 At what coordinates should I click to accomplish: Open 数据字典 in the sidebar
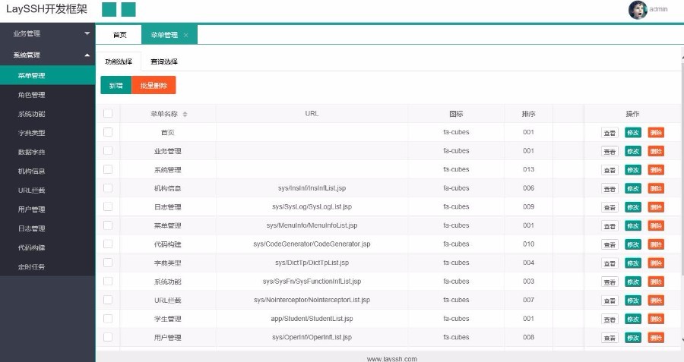(x=48, y=152)
